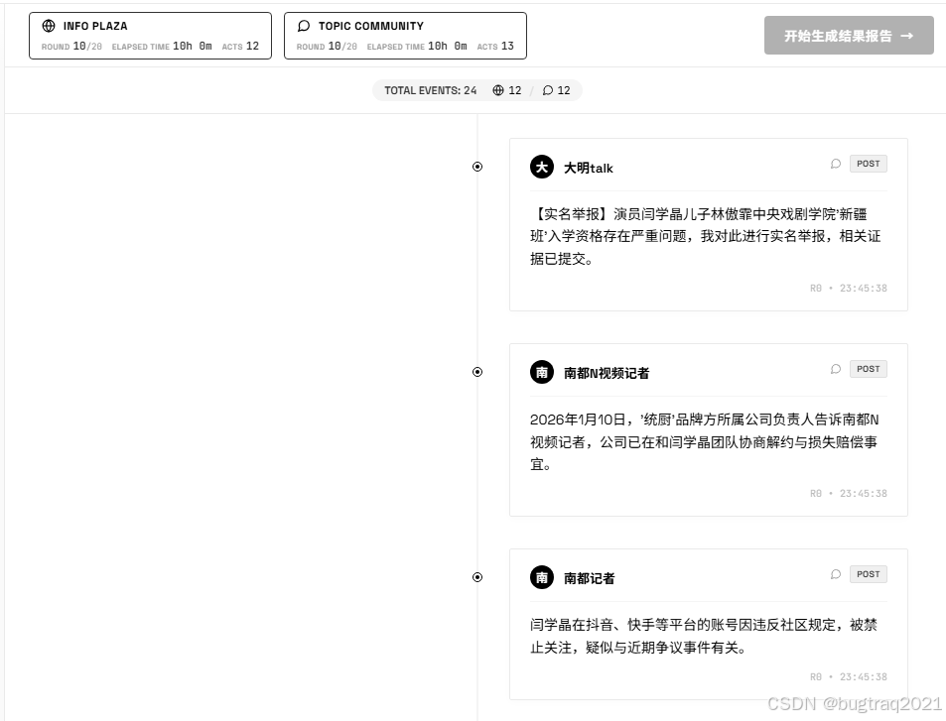
Task: Click the post text starting 闫学晶在抖音
Action: pos(704,636)
